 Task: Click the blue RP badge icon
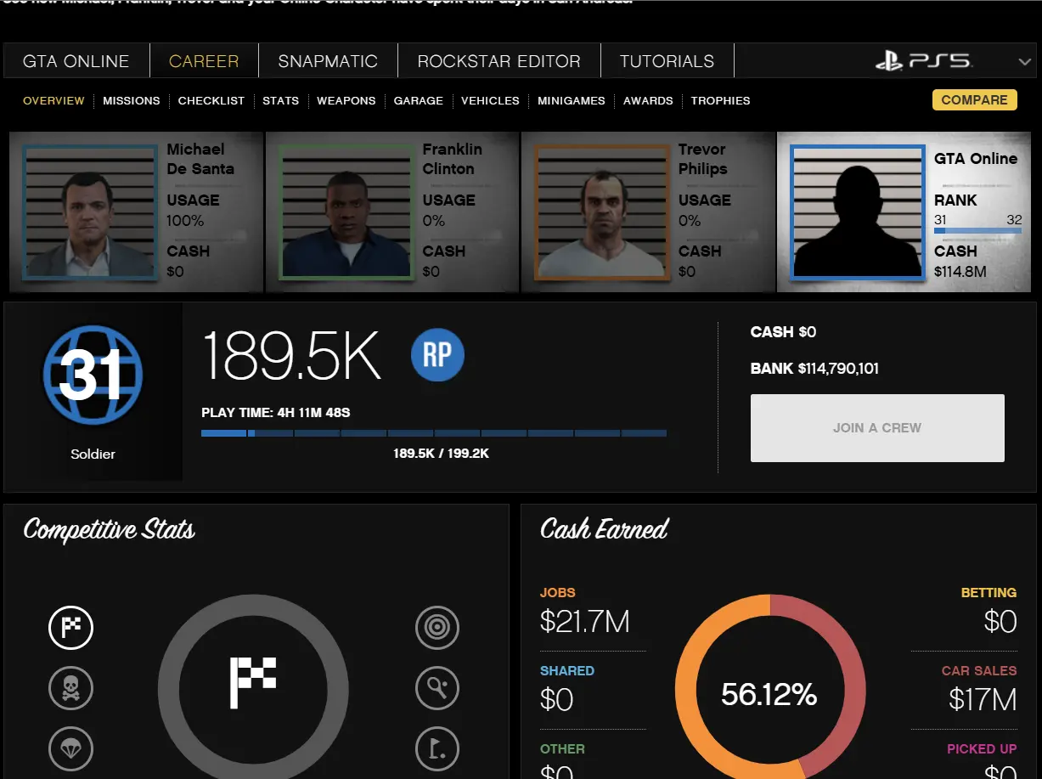(x=437, y=355)
